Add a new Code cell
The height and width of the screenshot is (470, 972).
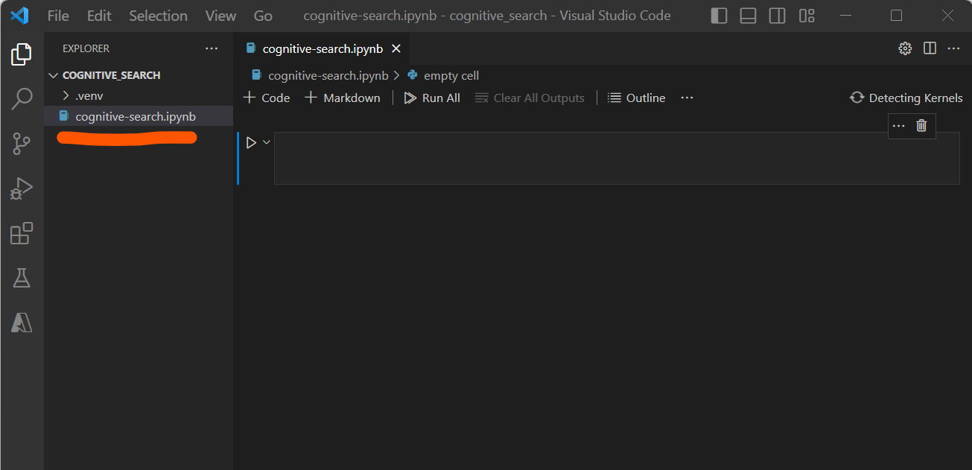[x=267, y=98]
